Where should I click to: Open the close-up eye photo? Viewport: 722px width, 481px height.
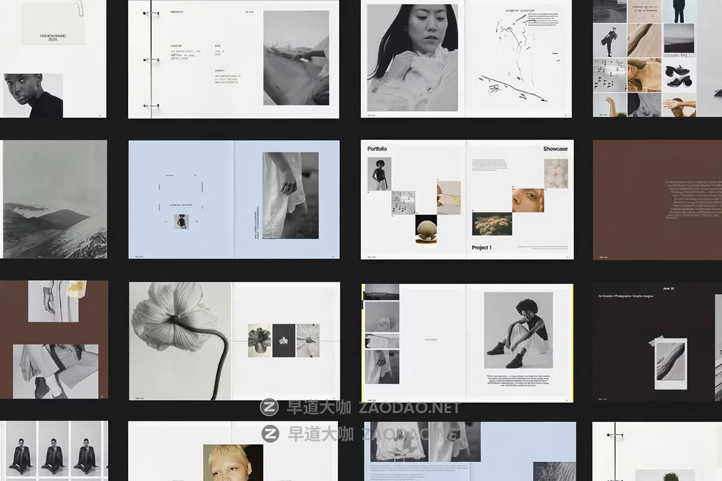click(528, 200)
